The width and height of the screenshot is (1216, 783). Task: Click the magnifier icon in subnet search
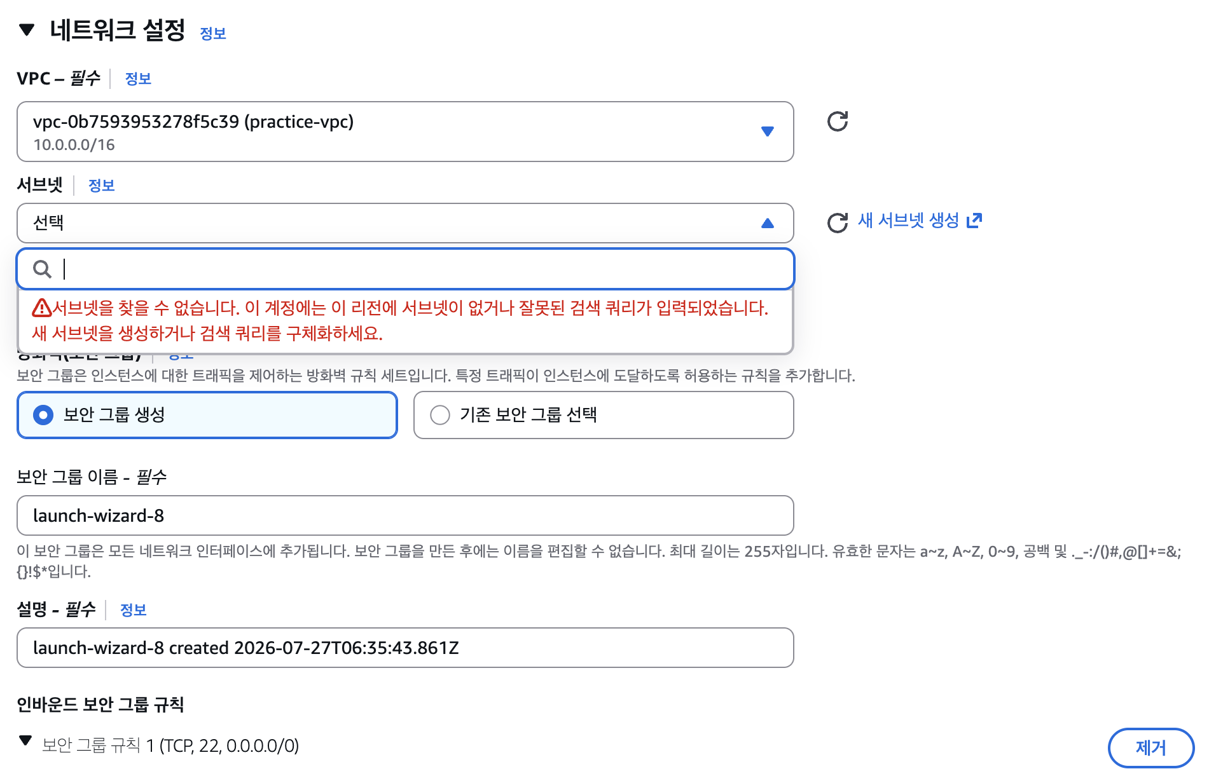click(43, 269)
